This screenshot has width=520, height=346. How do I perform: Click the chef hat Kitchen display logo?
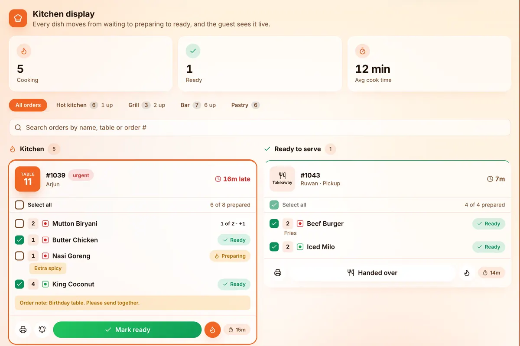pyautogui.click(x=18, y=18)
